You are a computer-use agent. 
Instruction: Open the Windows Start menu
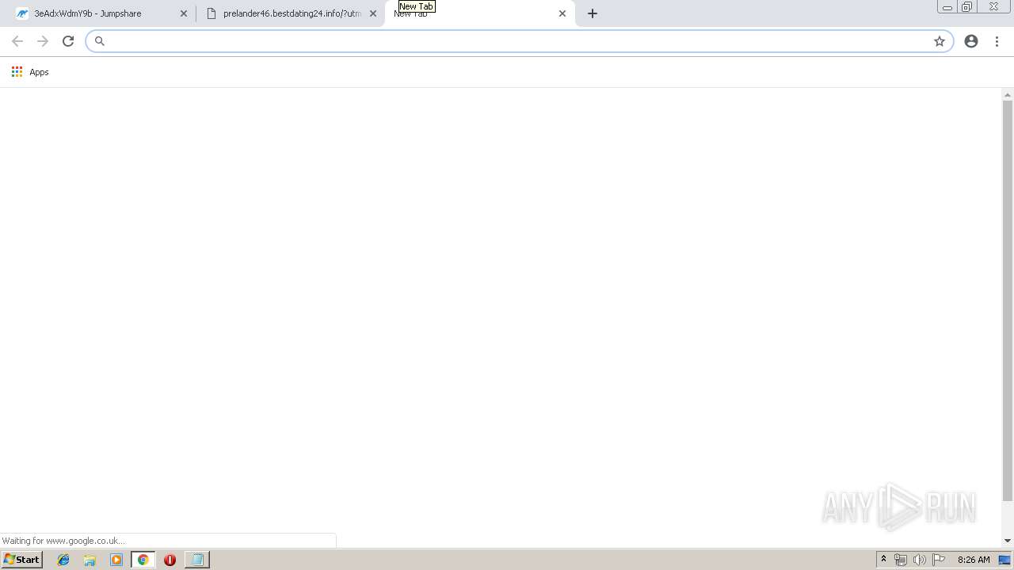tap(21, 560)
